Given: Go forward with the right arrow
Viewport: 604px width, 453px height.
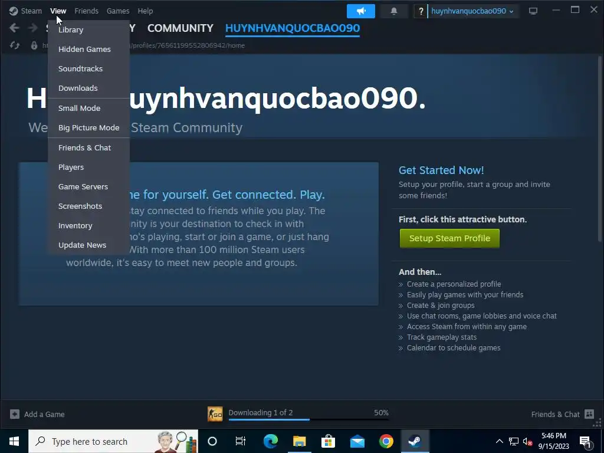Looking at the screenshot, I should pos(33,28).
